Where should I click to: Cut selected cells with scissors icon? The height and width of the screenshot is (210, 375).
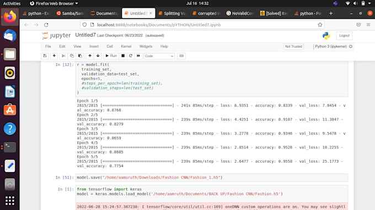(63, 56)
